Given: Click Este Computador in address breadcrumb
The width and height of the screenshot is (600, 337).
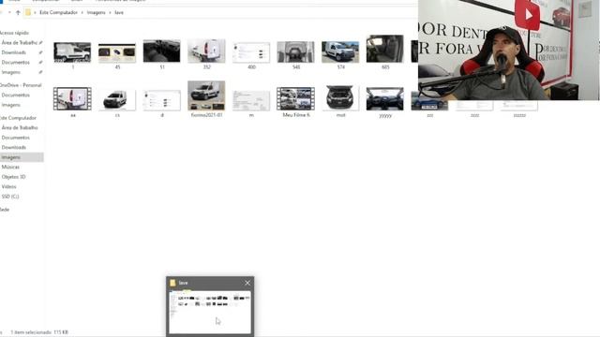Looking at the screenshot, I should tap(58, 12).
